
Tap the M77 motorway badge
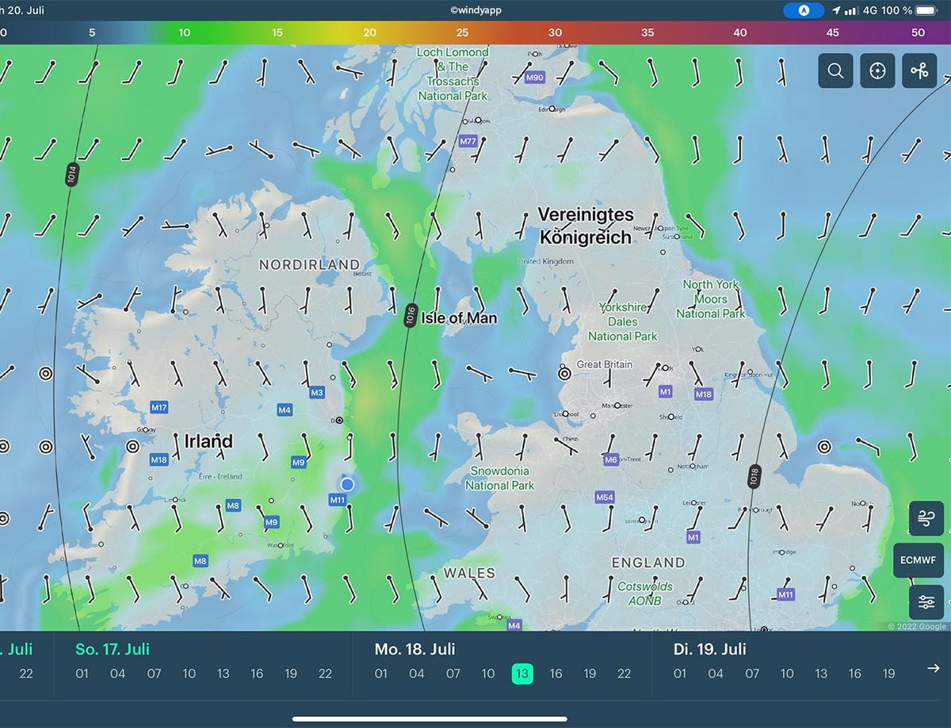(468, 141)
